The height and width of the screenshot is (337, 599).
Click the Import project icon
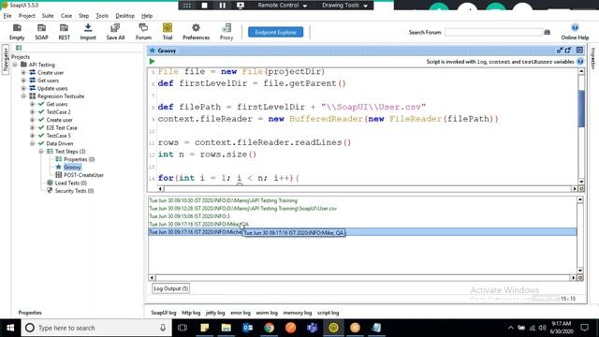(x=88, y=32)
